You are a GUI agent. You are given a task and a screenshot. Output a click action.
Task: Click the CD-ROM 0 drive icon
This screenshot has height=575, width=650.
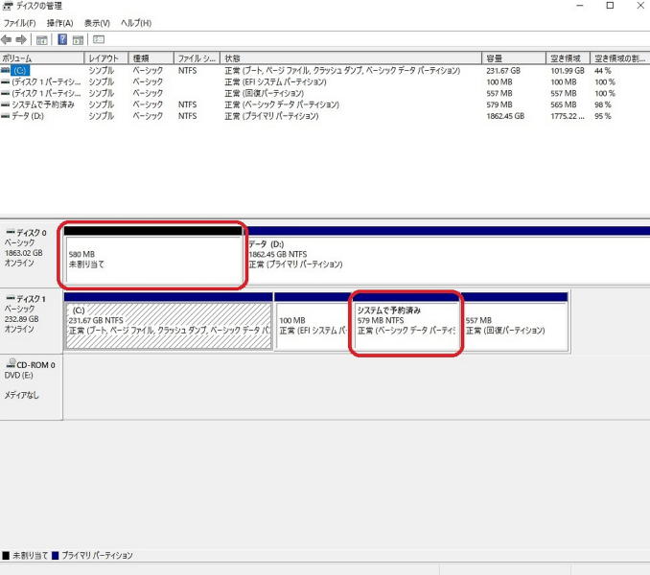[x=10, y=365]
